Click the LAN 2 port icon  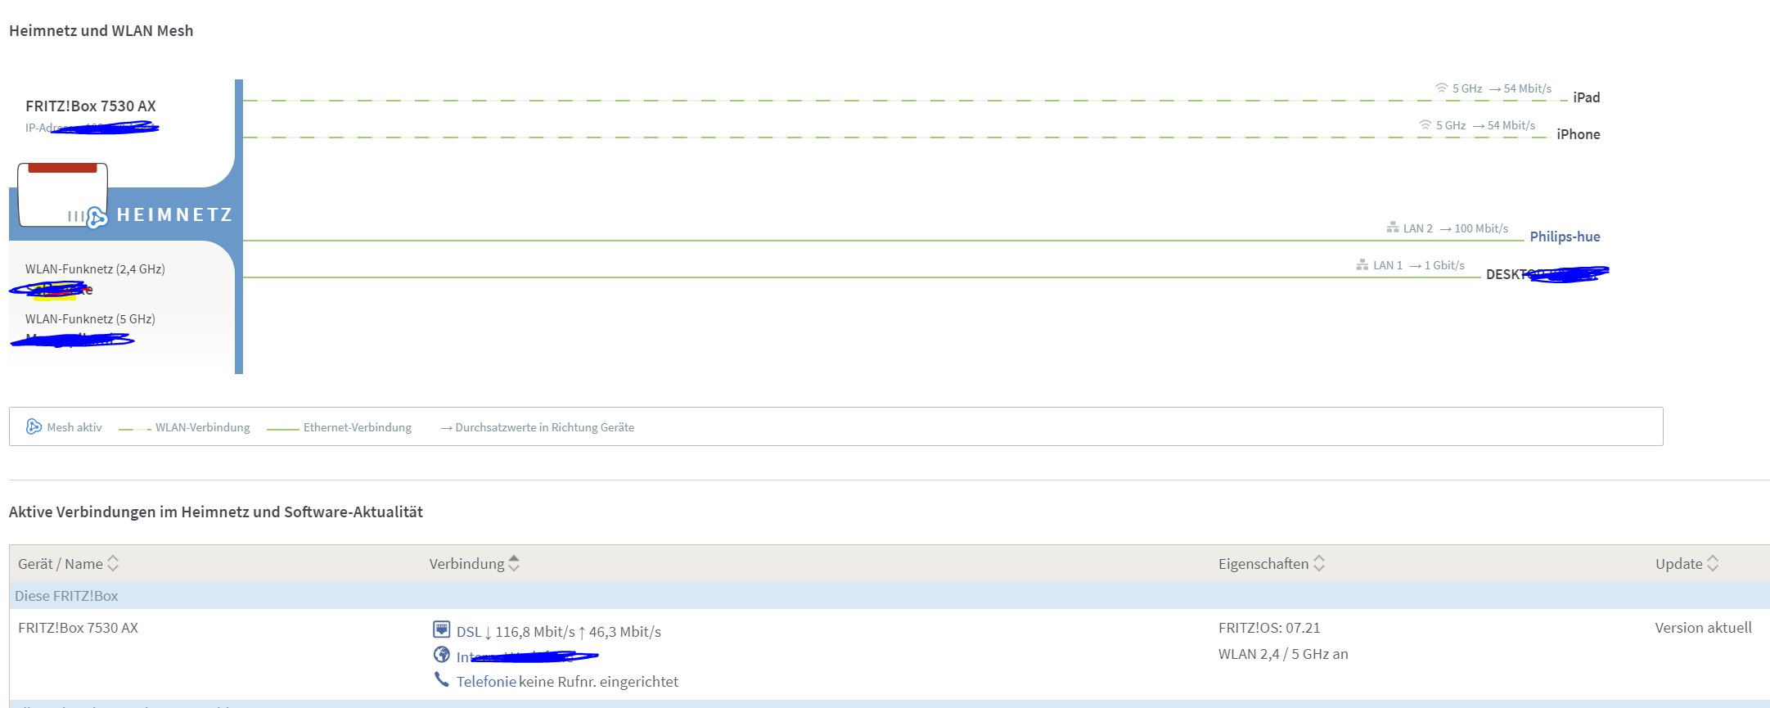[x=1393, y=228]
